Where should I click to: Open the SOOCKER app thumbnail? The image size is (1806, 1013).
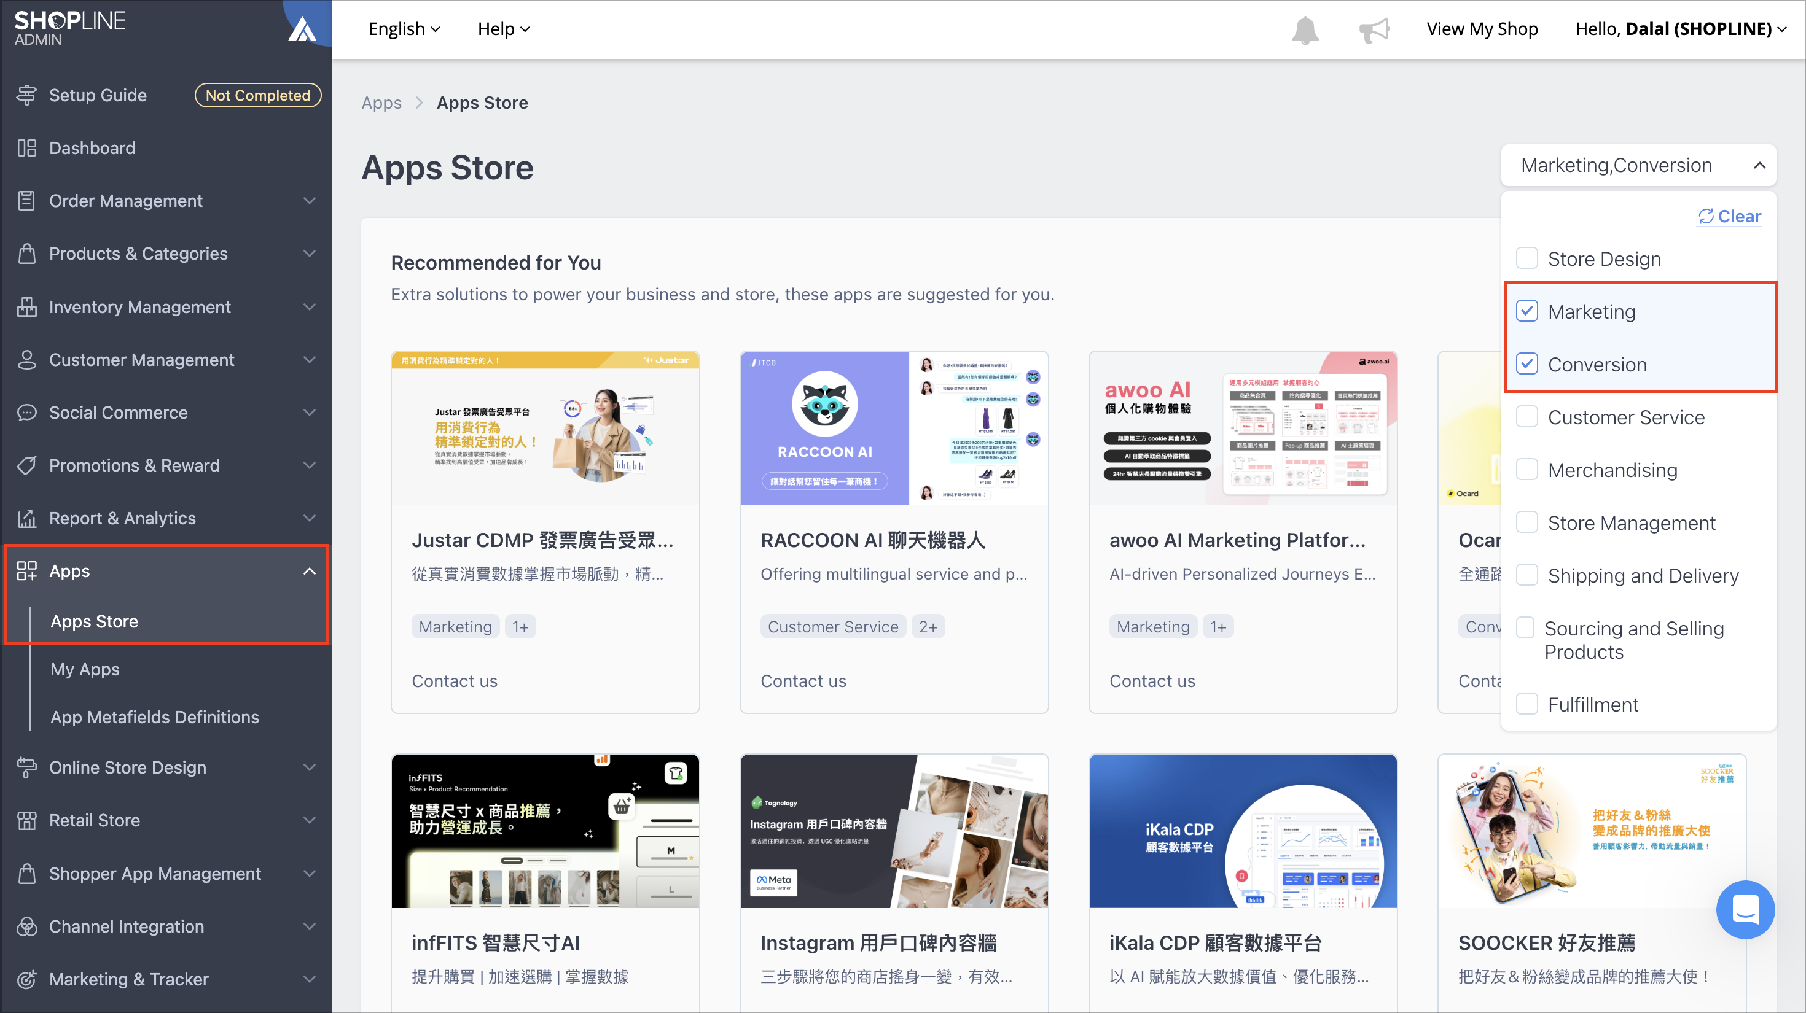click(x=1592, y=831)
